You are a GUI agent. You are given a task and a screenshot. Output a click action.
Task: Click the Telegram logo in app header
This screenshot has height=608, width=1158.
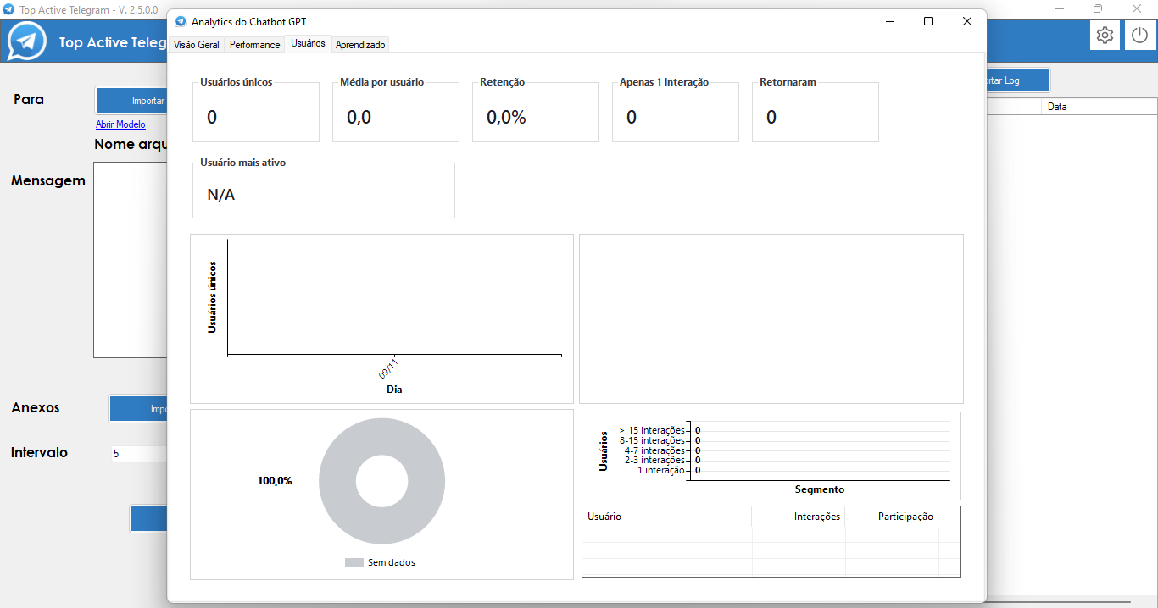tap(27, 41)
